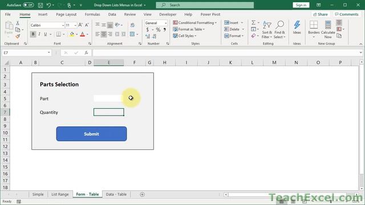Click the blue Submit button

pyautogui.click(x=91, y=134)
